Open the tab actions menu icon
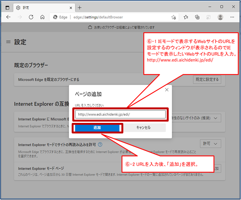The width and height of the screenshot is (241, 200). [x=7, y=8]
